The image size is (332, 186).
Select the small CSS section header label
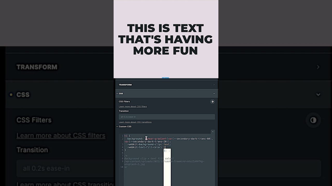(121, 94)
